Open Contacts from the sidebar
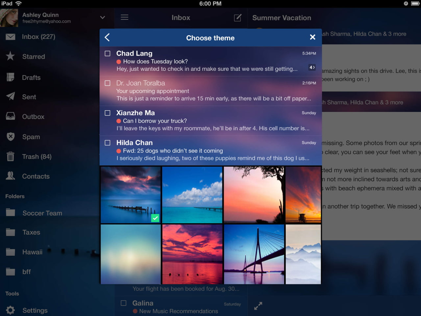 tap(36, 176)
